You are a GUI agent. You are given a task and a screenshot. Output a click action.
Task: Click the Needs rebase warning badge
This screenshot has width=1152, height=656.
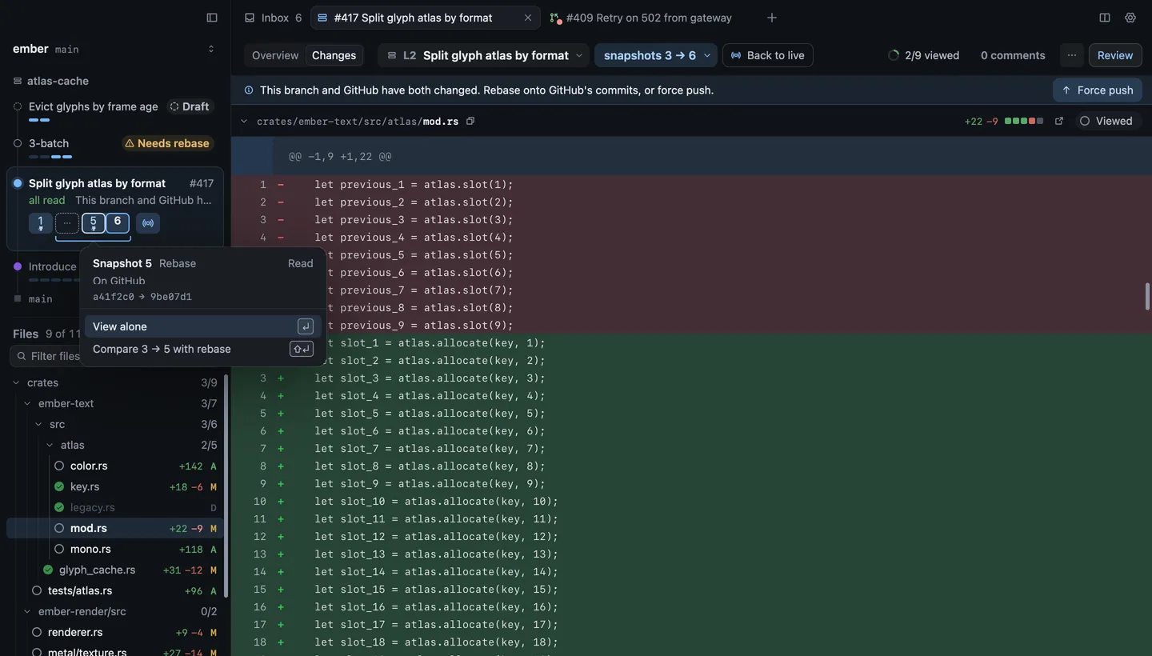coord(167,143)
